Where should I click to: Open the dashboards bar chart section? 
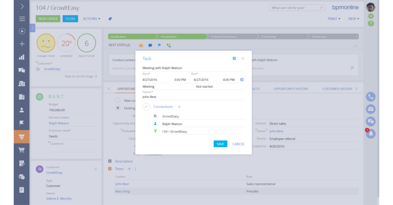[x=22, y=57]
